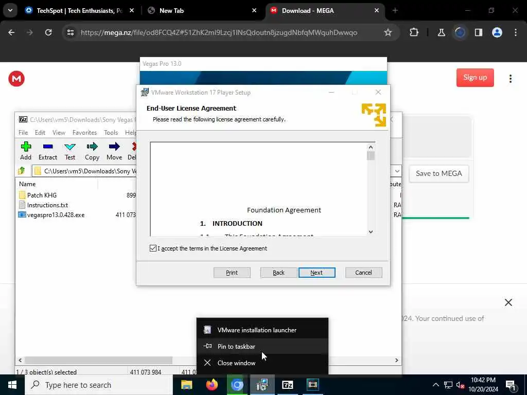The image size is (527, 395).
Task: Click 7-Zip horizontal scroll right arrow
Action: pyautogui.click(x=397, y=360)
